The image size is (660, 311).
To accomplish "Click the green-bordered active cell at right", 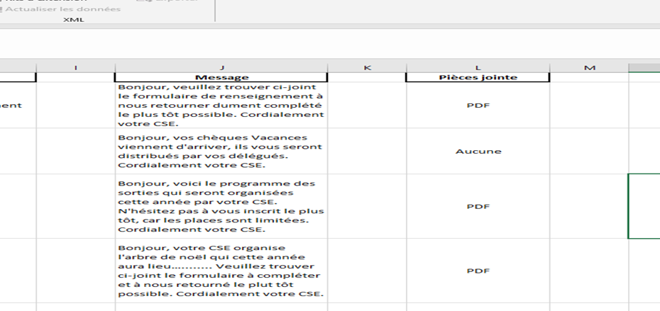I will point(644,206).
